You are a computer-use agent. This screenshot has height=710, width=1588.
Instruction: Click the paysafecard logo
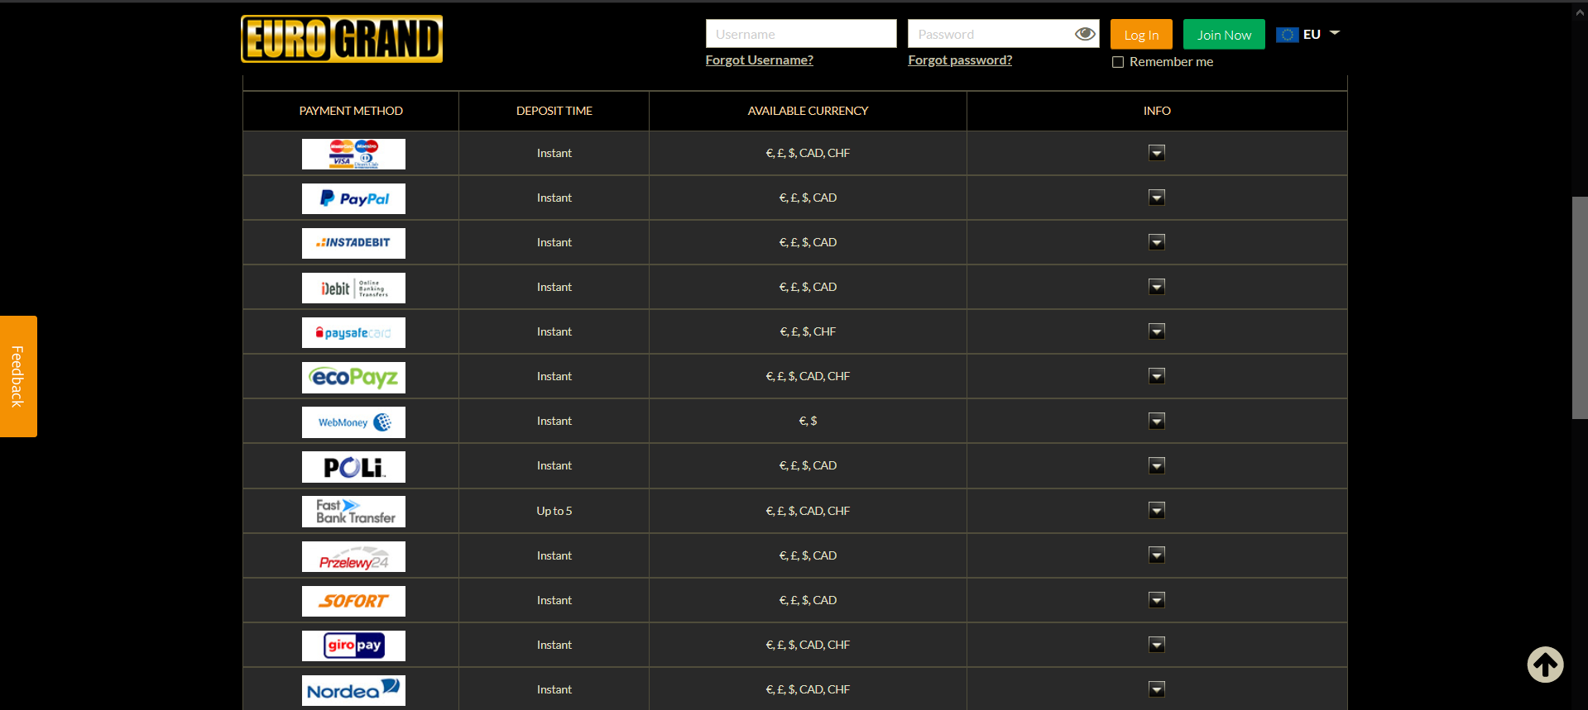point(353,332)
